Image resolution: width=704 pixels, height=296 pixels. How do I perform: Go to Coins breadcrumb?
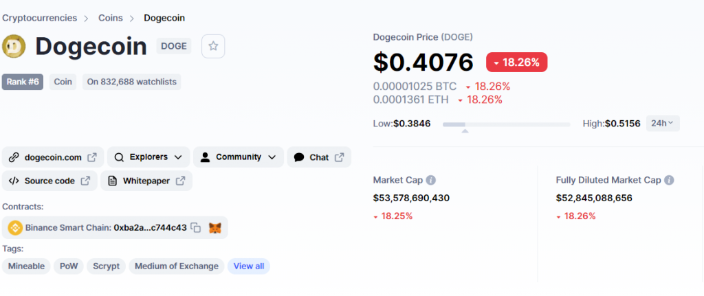point(111,18)
